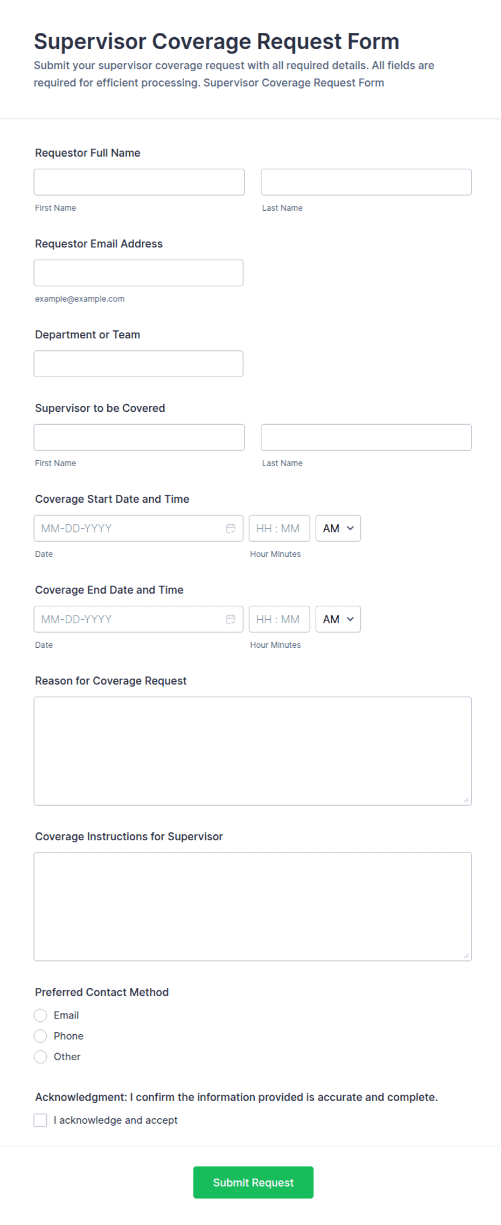The height and width of the screenshot is (1225, 501).
Task: Click the Submit Request button
Action: 253,1182
